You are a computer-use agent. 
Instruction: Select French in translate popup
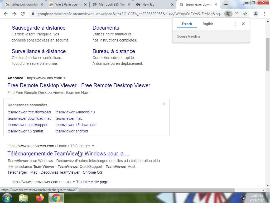187,24
